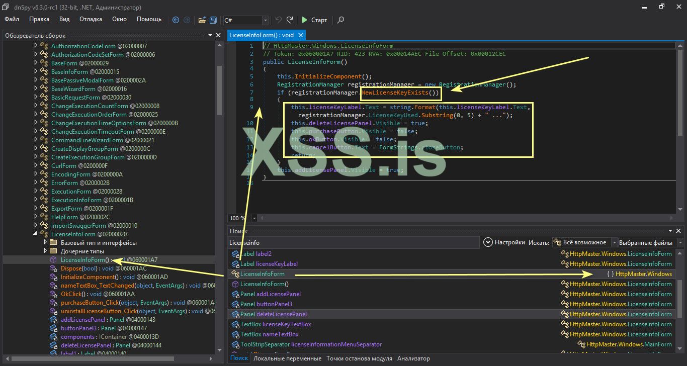Select 'Panel deleteLicensePanel' search result
This screenshot has width=687, height=366.
point(273,314)
